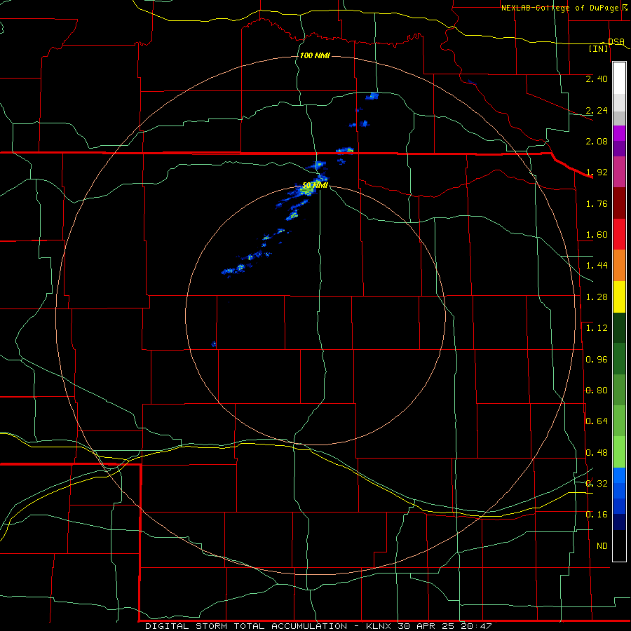Click the '2.24' scale label
Viewport: 631px width, 631px height.
[x=597, y=110]
